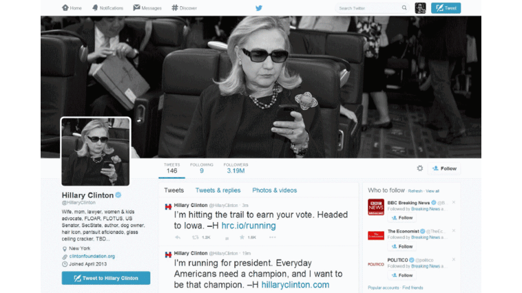Open the hrc.io/running link
Screen dimensions: 522x293
(x=249, y=226)
